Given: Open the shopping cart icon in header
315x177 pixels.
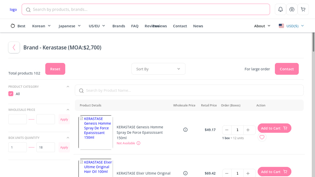Looking at the screenshot, I should click(303, 9).
